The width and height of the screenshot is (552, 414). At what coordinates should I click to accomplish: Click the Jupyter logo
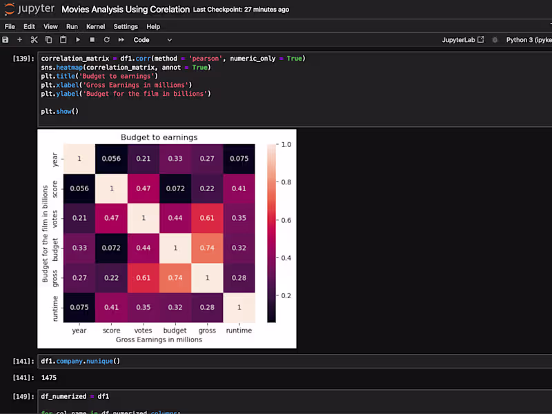pos(28,10)
